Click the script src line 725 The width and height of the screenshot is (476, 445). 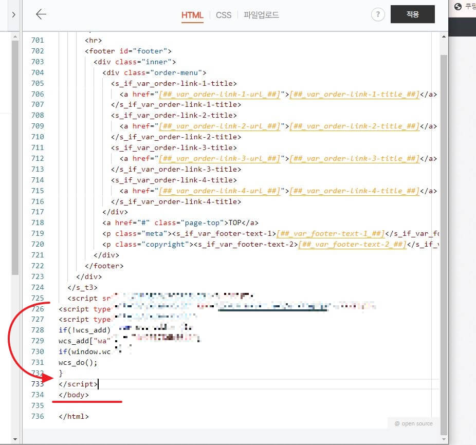coord(89,299)
